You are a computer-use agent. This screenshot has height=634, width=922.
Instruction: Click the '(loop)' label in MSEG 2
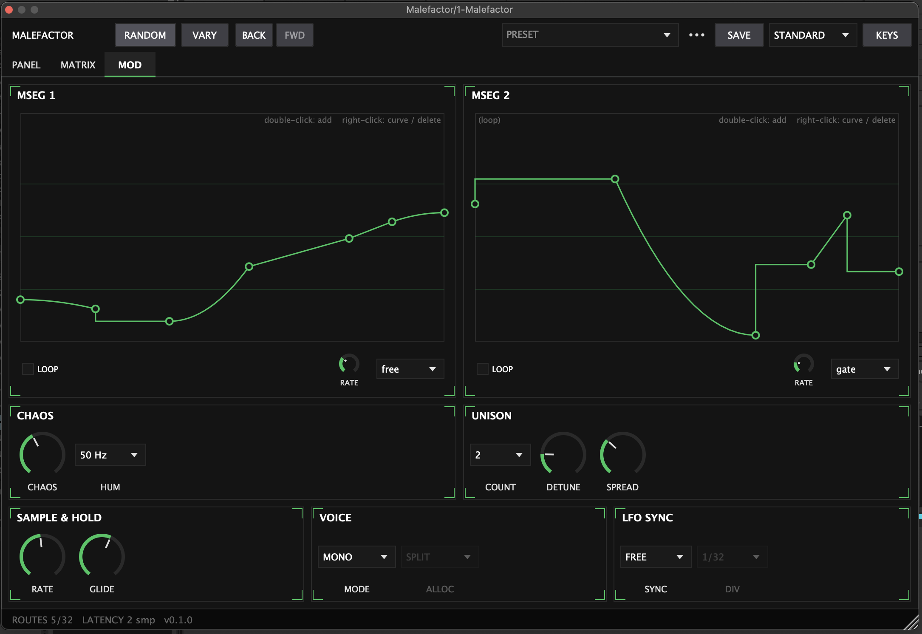point(489,120)
